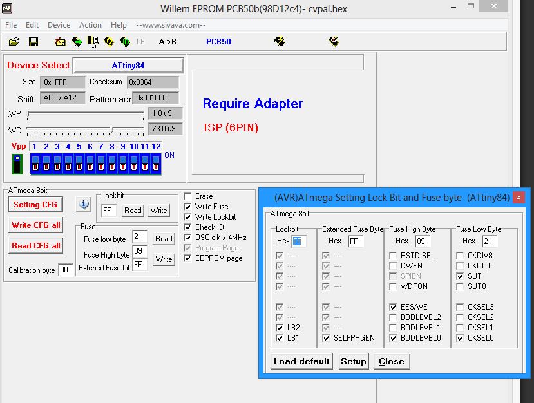
Task: Click the green Vpp jumper icon
Action: tap(17, 164)
